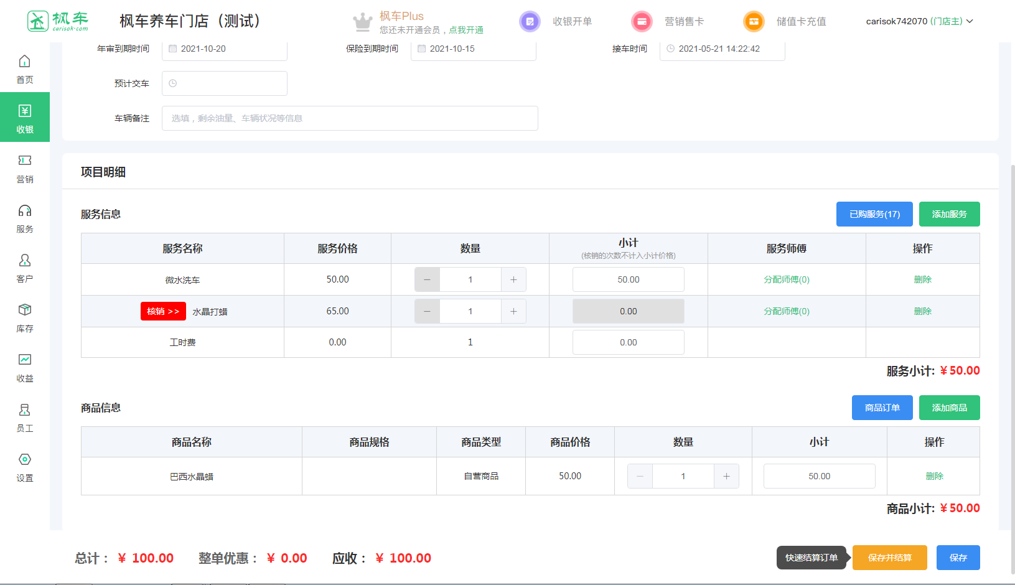Viewport: 1015px width, 585px height.
Task: Click the 营销售卡 header menu item
Action: (684, 22)
